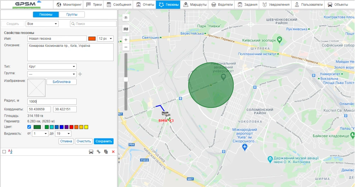Open the 'Все' filter dropdown
Screen dimensions: 355x187
coord(42,24)
